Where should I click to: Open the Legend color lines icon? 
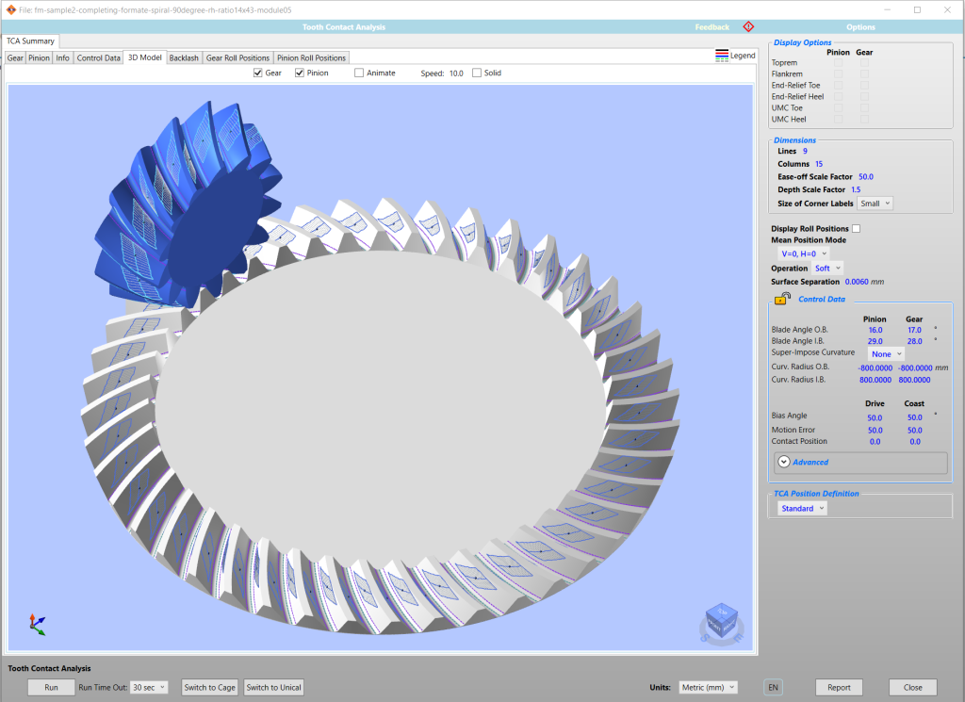pos(722,56)
